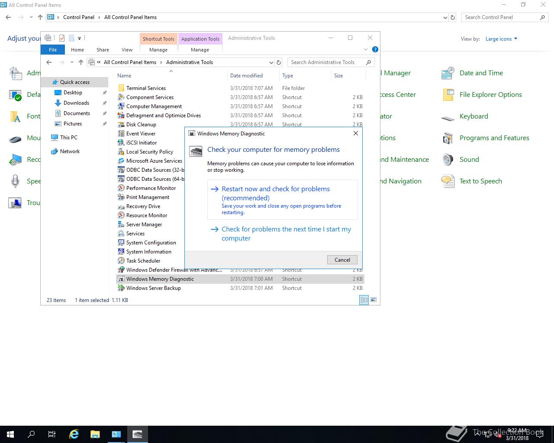Open Print Management icon

point(121,197)
